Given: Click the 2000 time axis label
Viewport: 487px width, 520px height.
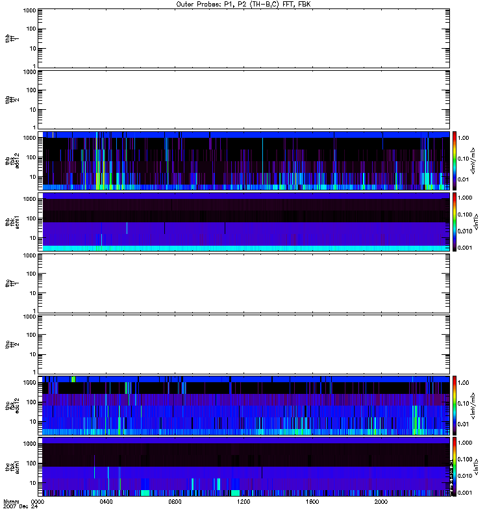Looking at the screenshot, I should point(381,502).
